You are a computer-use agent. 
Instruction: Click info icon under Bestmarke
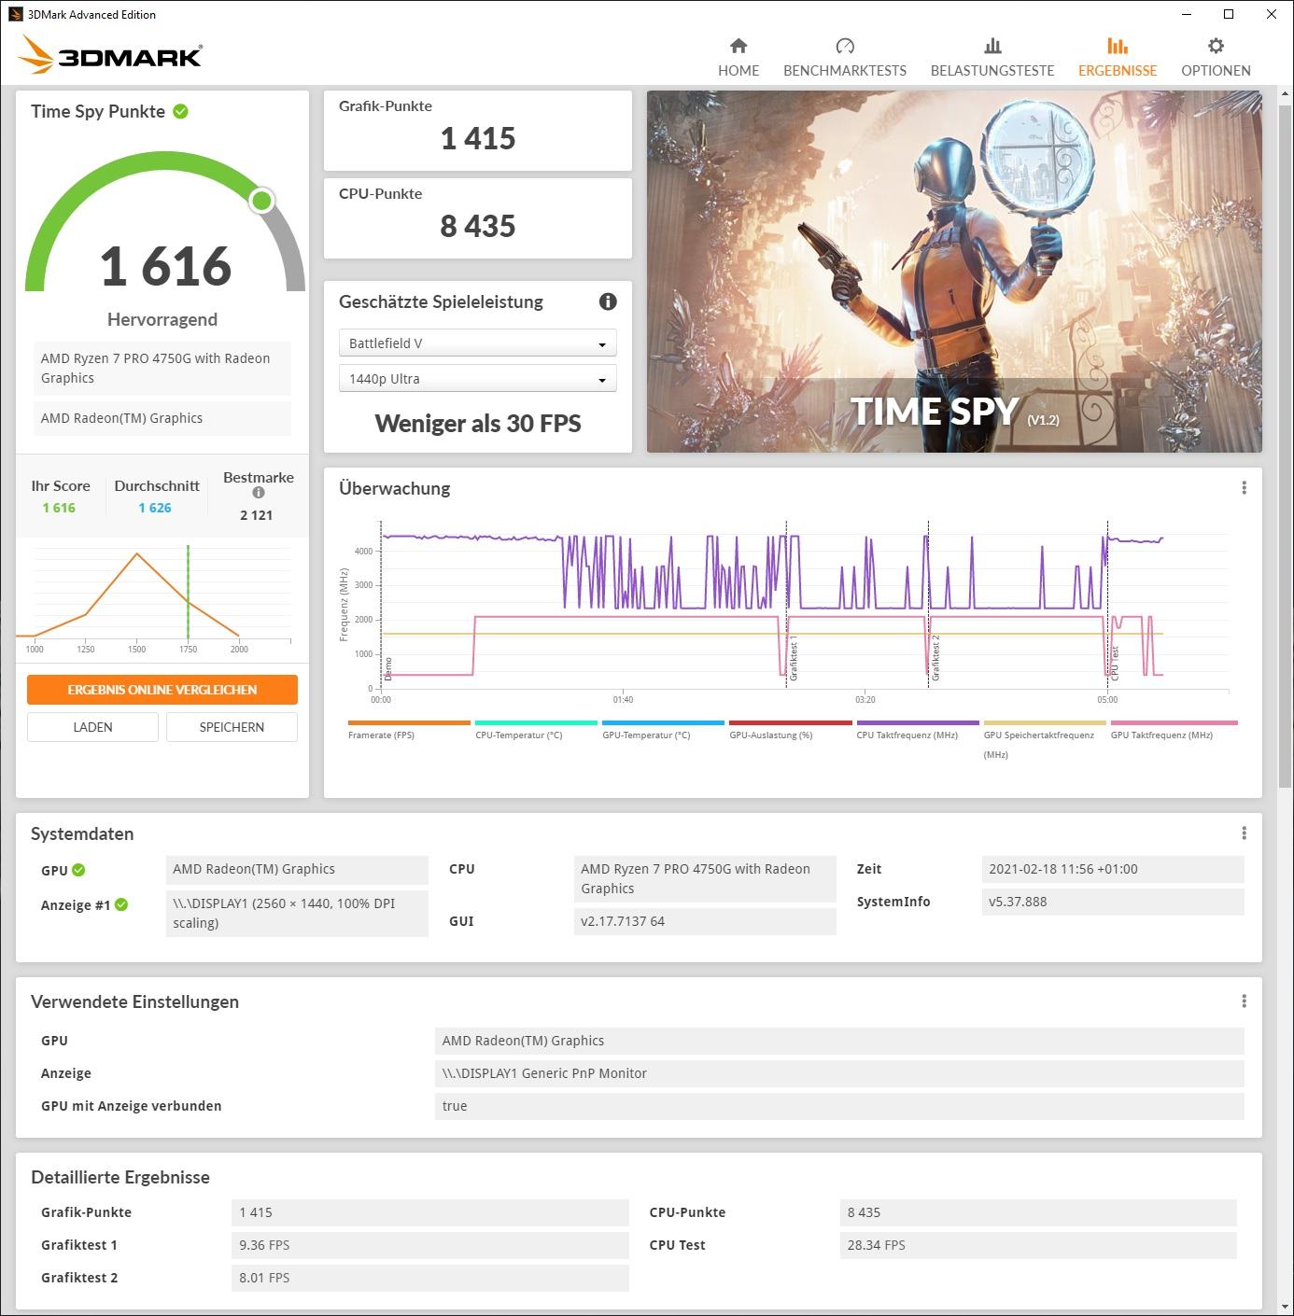point(259,493)
